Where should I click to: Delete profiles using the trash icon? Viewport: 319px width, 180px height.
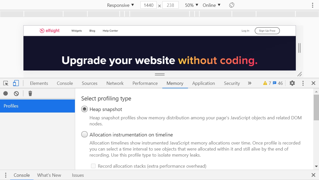(x=30, y=93)
